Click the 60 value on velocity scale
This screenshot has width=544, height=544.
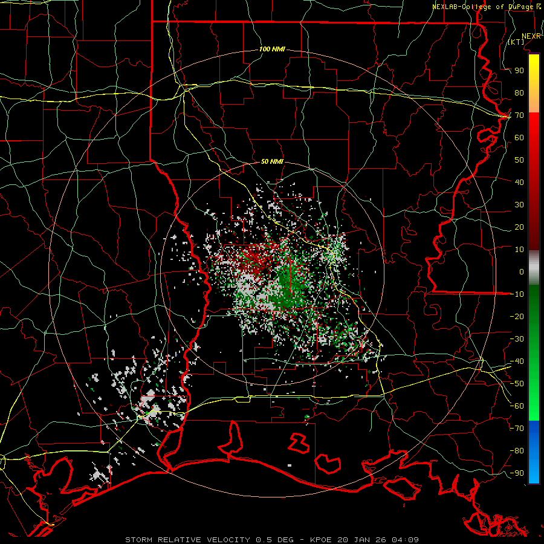[x=519, y=137]
